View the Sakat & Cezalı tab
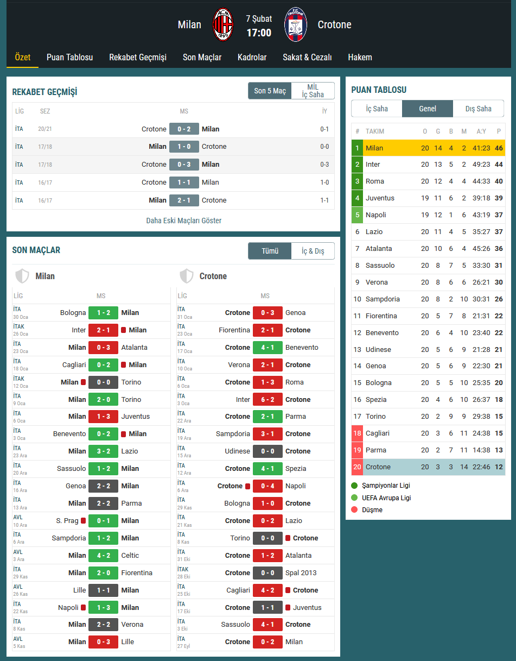Screen dimensions: 516x661 tap(307, 57)
